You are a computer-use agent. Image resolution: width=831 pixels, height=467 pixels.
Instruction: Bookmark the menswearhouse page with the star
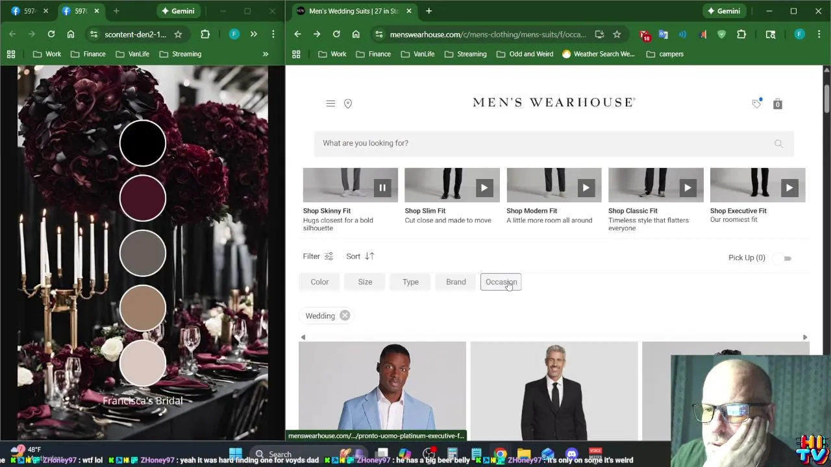coord(617,34)
